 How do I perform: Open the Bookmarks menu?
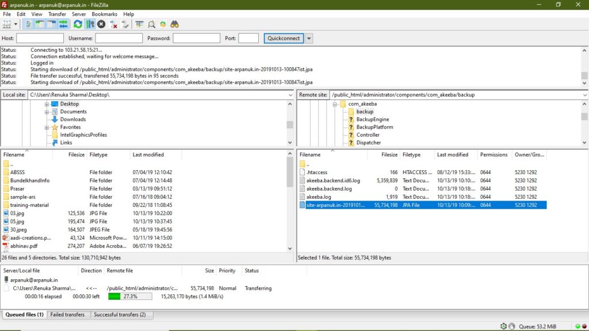pos(105,14)
